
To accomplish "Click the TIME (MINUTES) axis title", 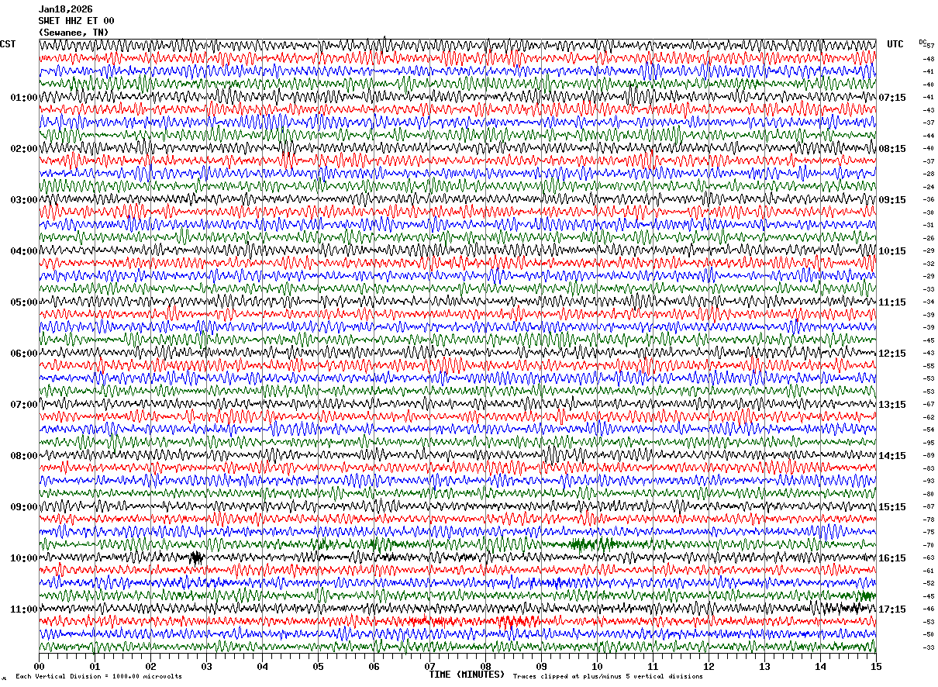I will [x=467, y=675].
